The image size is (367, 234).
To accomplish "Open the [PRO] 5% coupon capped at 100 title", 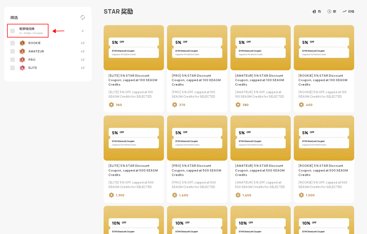I will tap(196, 80).
